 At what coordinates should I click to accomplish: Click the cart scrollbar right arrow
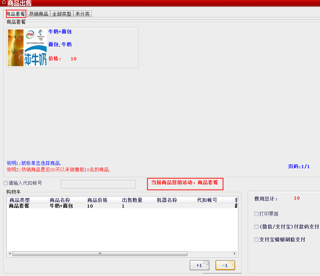[234, 254]
